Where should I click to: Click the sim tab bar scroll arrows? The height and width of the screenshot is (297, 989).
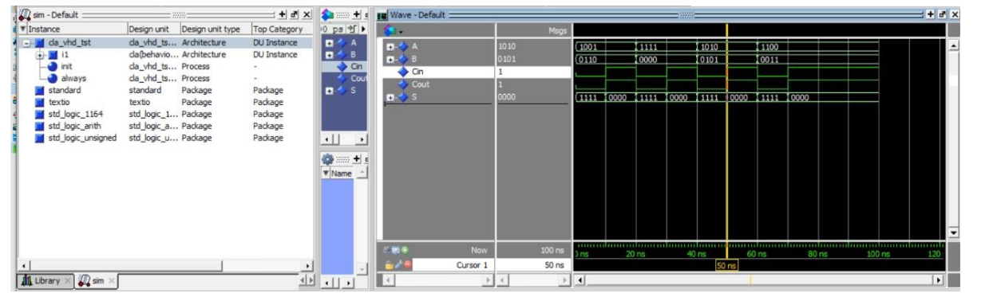(x=306, y=280)
